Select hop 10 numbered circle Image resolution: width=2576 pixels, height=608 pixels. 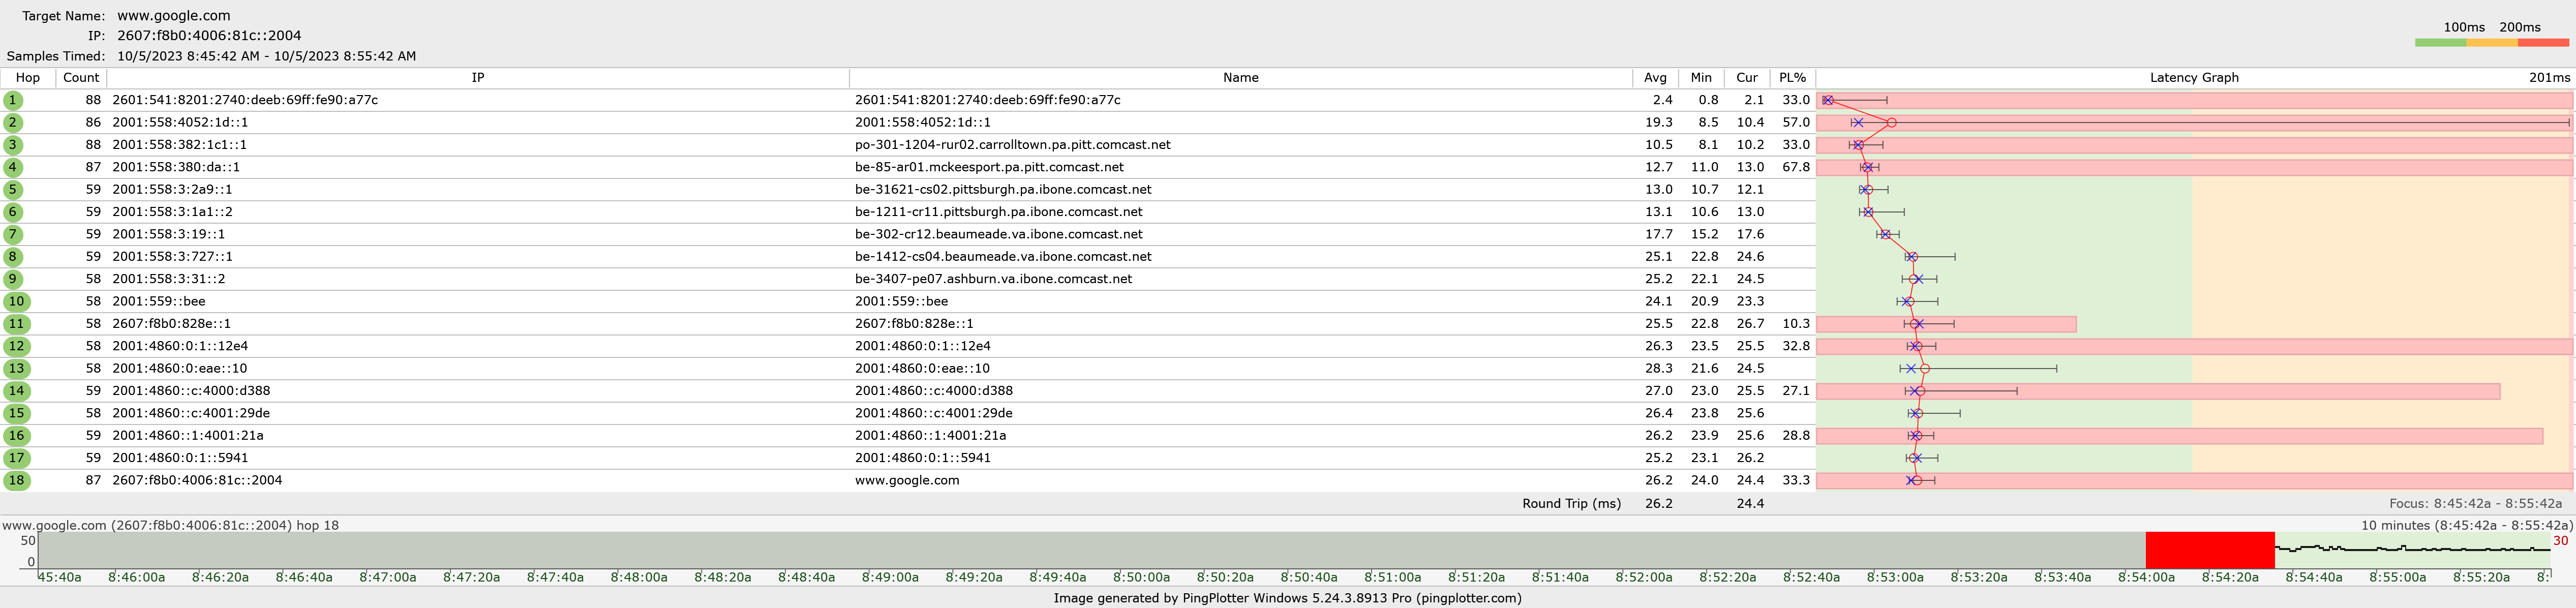tap(16, 301)
